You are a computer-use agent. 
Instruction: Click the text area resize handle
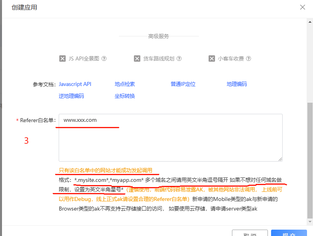coord(280,159)
